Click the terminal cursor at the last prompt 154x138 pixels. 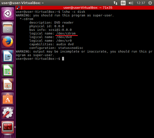[x=63, y=59]
